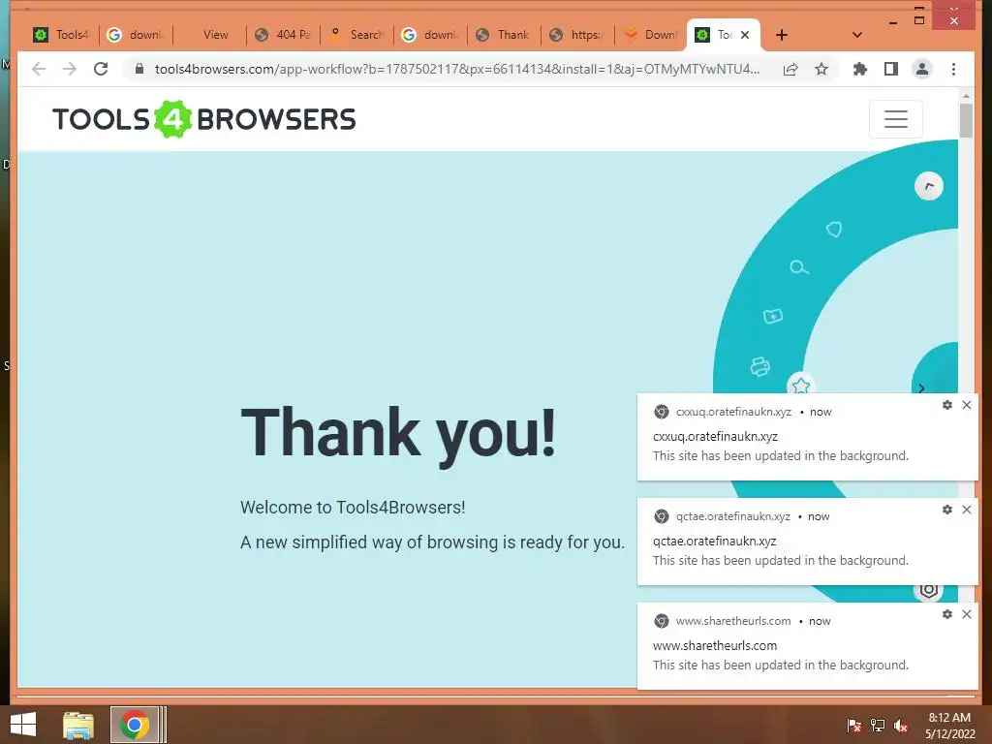This screenshot has height=744, width=992.
Task: Open the network tray icon
Action: pos(878,726)
